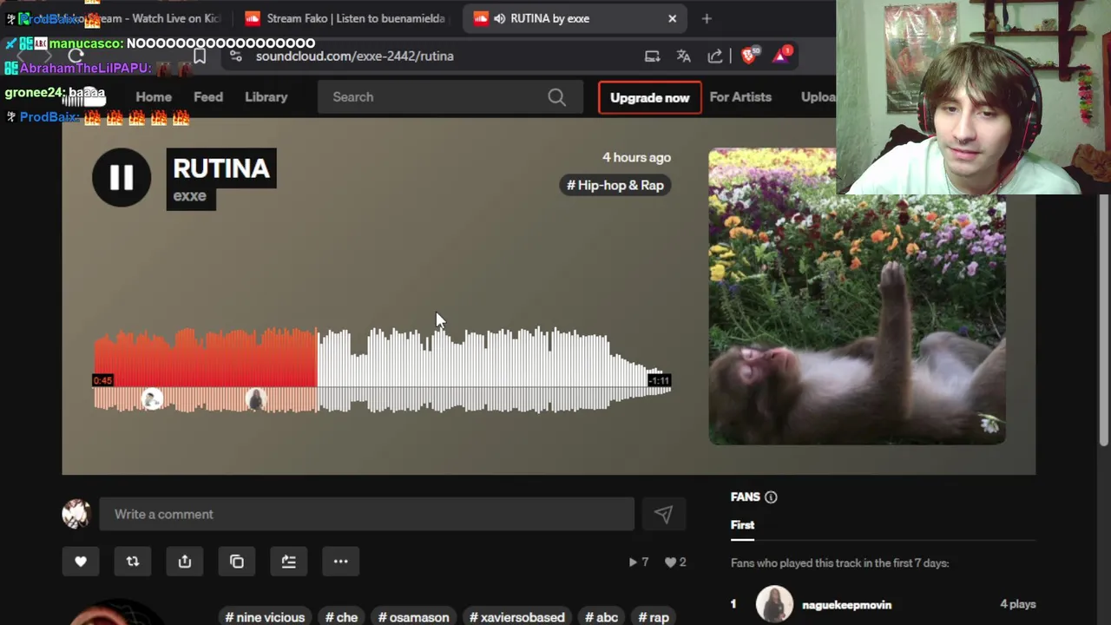This screenshot has height=625, width=1111.
Task: Open the che tag
Action: (341, 617)
